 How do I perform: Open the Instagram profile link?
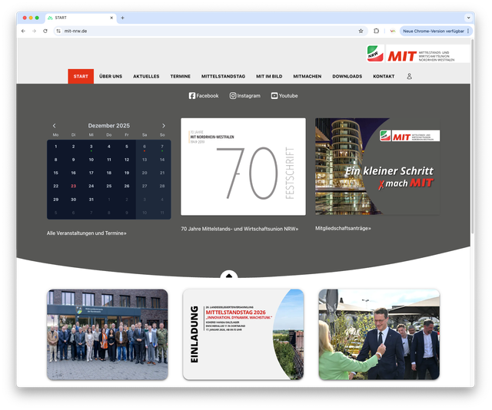coord(245,96)
